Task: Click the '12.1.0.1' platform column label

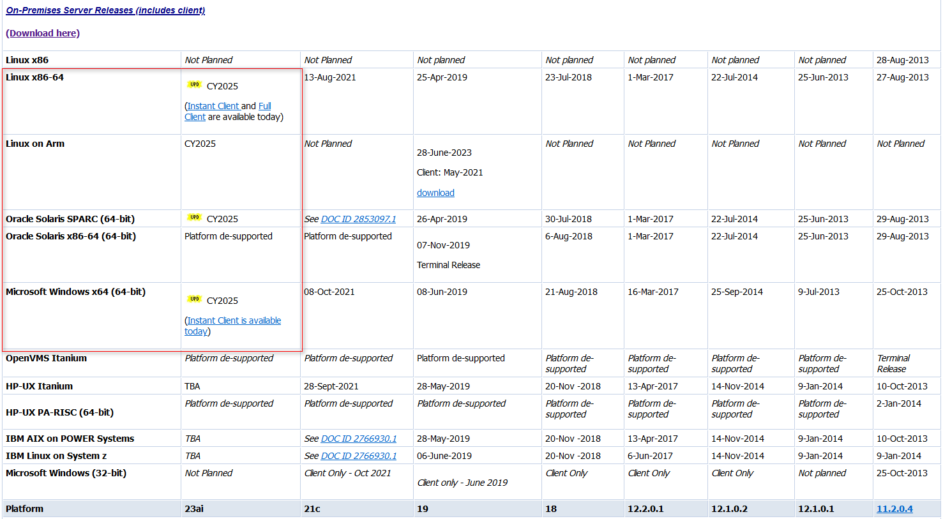Action: [x=816, y=509]
